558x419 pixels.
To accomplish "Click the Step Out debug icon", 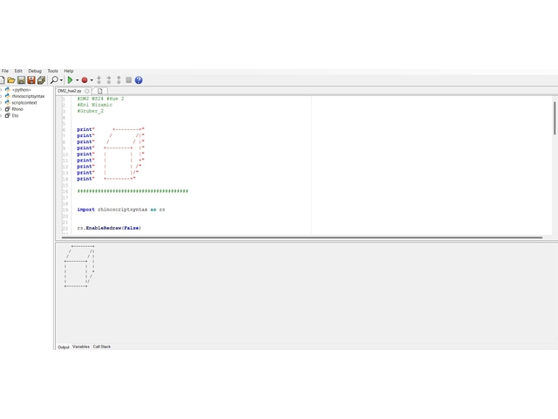I will click(x=119, y=80).
